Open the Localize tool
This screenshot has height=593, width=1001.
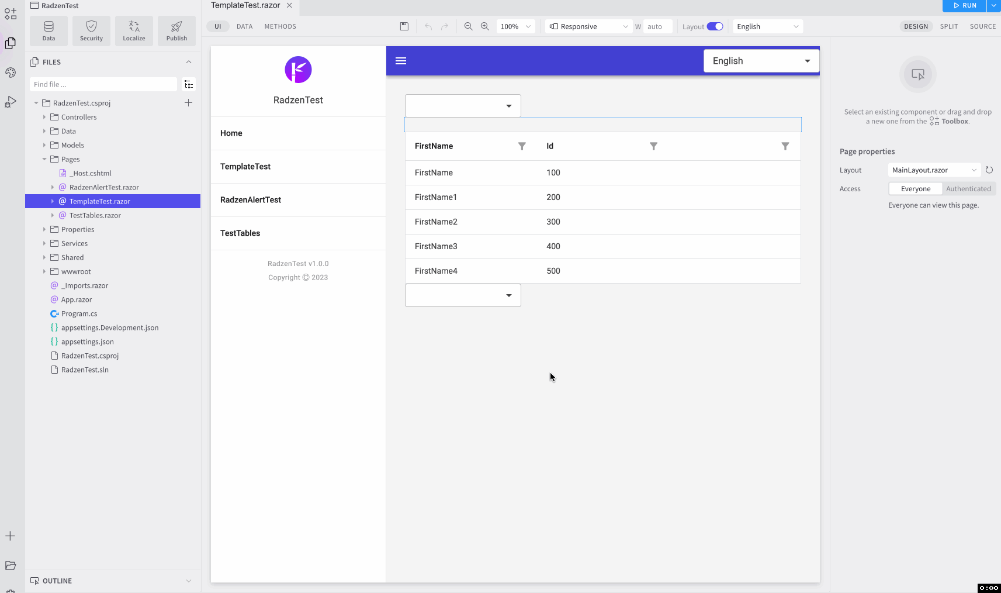click(134, 30)
